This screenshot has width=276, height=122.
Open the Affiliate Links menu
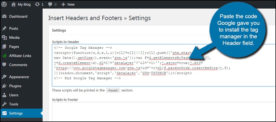point(20,56)
